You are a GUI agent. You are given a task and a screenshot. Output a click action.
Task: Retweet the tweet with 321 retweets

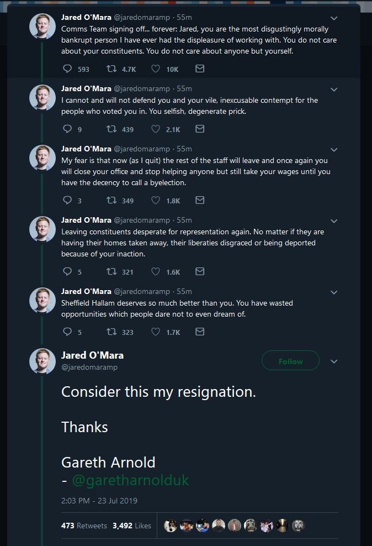pos(111,271)
